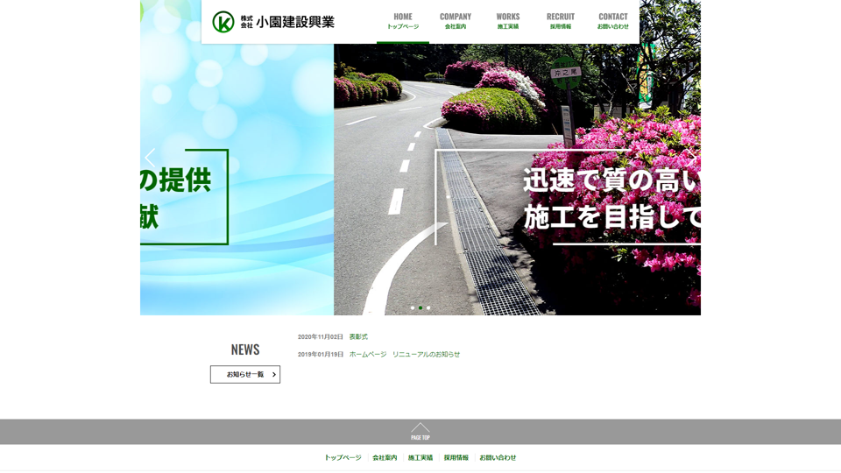The width and height of the screenshot is (841, 473).
Task: Open the ホームページ リニューアルのお知らせ news link
Action: click(x=404, y=355)
